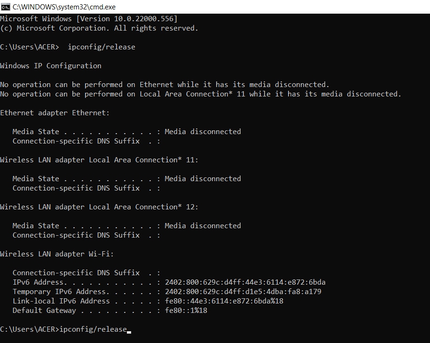Screen dimensions: 430x343
Task: Click the first ipconfig/release command text
Action: (x=102, y=47)
